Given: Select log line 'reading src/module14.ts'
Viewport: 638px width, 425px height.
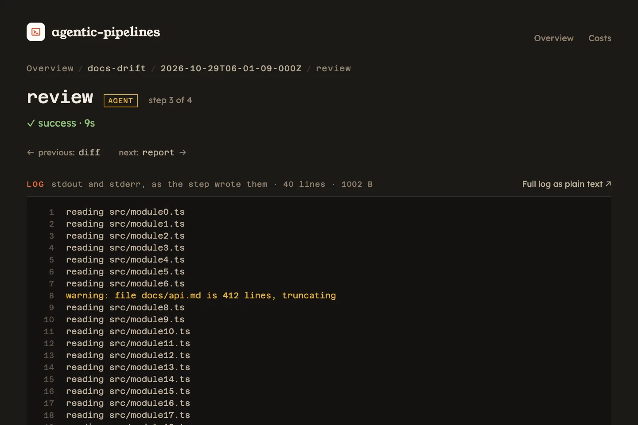Looking at the screenshot, I should (x=128, y=379).
